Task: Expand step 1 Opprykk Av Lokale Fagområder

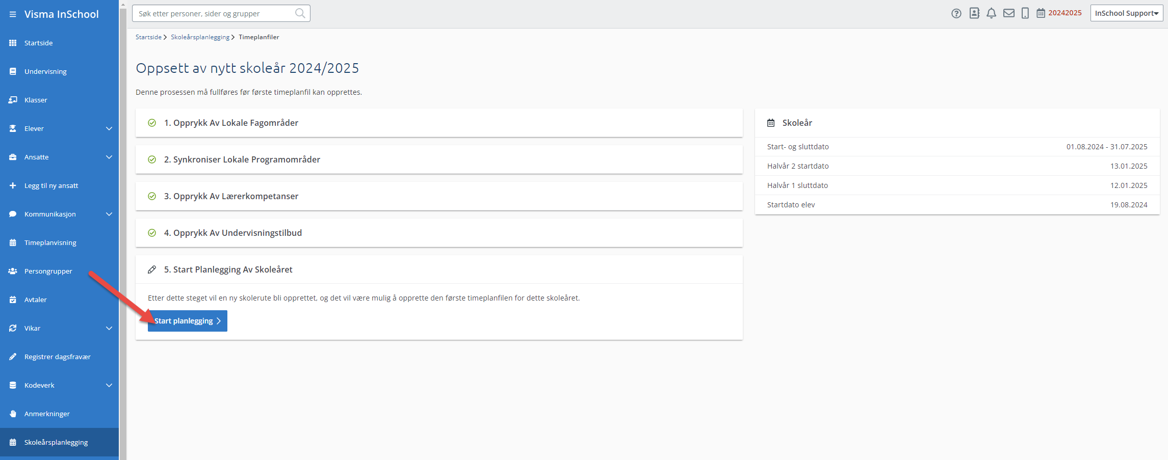Action: pyautogui.click(x=439, y=123)
